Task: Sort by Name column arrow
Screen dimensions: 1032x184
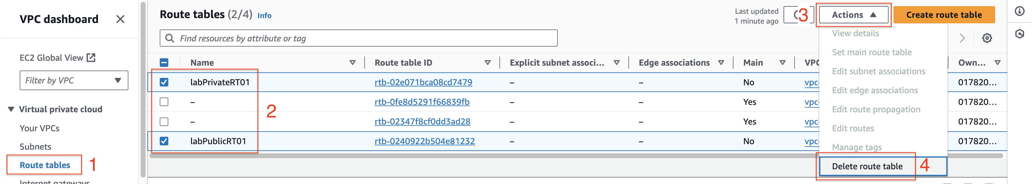Action: [x=353, y=63]
